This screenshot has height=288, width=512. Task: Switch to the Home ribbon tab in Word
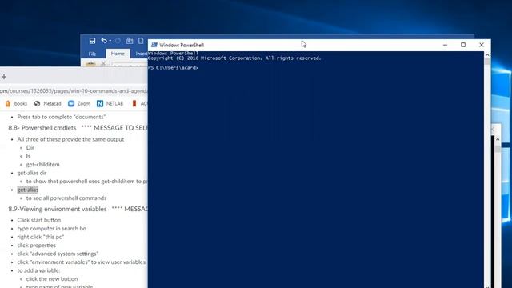118,54
